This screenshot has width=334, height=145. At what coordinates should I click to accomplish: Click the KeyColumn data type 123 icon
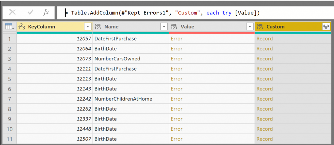21,27
